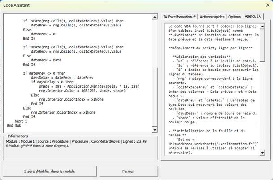The image size is (273, 180).
Task: Click the line 'If datePrev <> 0 Then'
Action: tap(44, 73)
